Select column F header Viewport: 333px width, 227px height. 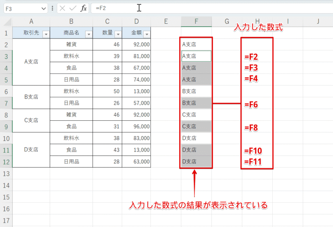pos(196,21)
